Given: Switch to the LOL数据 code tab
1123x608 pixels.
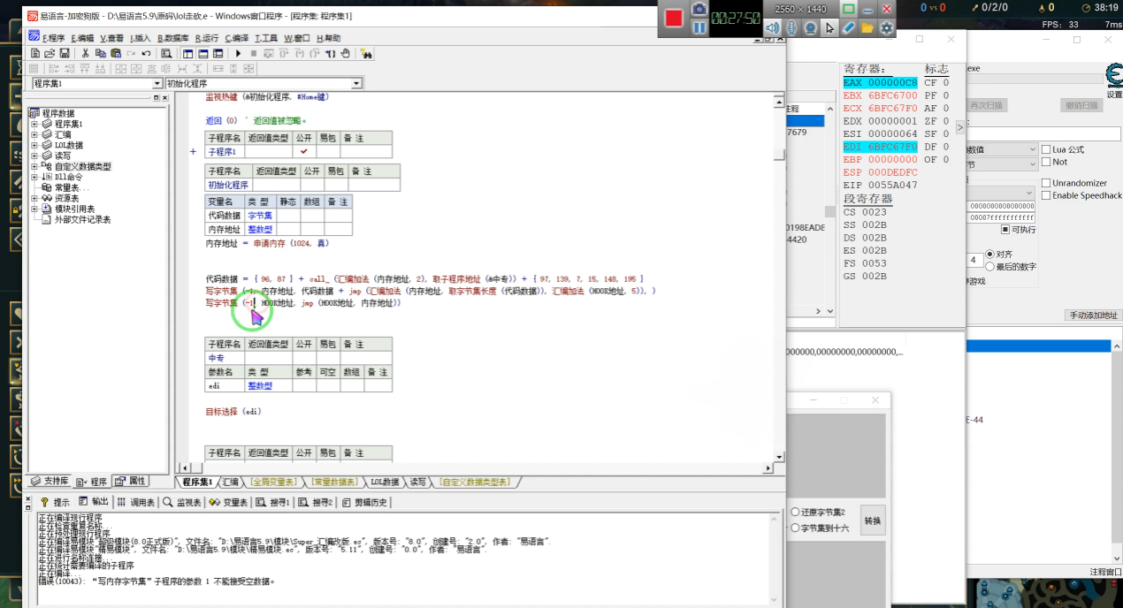Looking at the screenshot, I should point(386,482).
